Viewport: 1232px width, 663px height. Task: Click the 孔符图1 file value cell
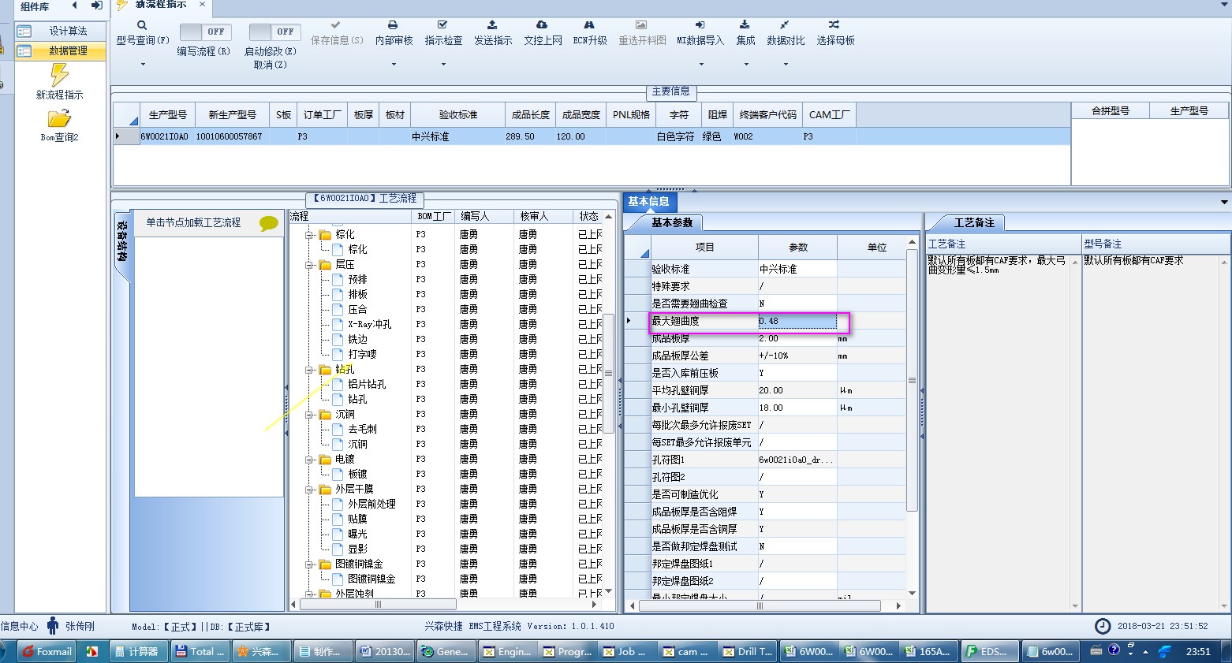pos(797,460)
